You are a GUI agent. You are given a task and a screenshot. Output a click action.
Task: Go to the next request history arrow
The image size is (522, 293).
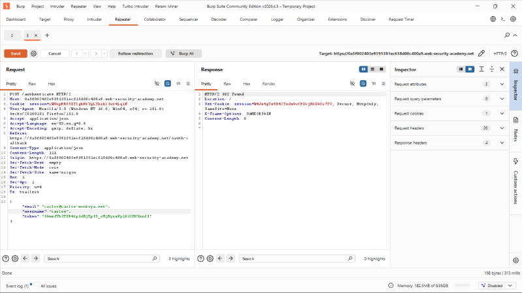[x=96, y=53]
